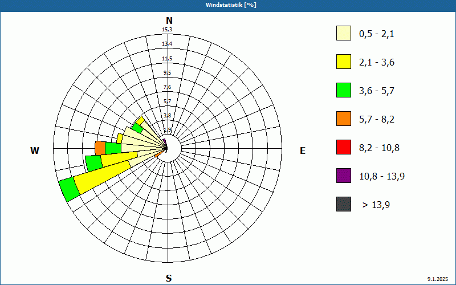Viewport: 456px width, 285px height.
Task: Click the legend label '8,2 - 10,8'
Action: [x=379, y=148]
